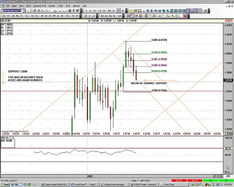Open the Studies menu
Image resolution: width=234 pixels, height=187 pixels.
point(52,6)
